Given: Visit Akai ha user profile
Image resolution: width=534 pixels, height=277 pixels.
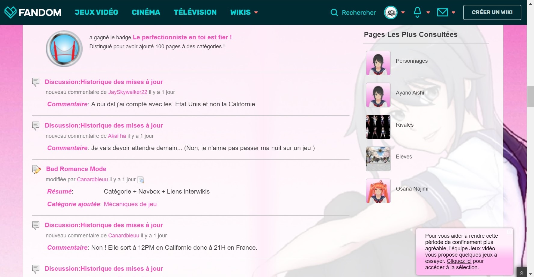Looking at the screenshot, I should (117, 136).
